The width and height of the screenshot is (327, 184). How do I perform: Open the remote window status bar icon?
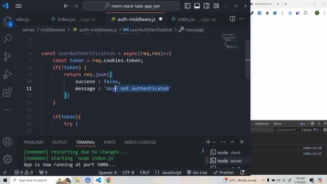click(x=5, y=173)
